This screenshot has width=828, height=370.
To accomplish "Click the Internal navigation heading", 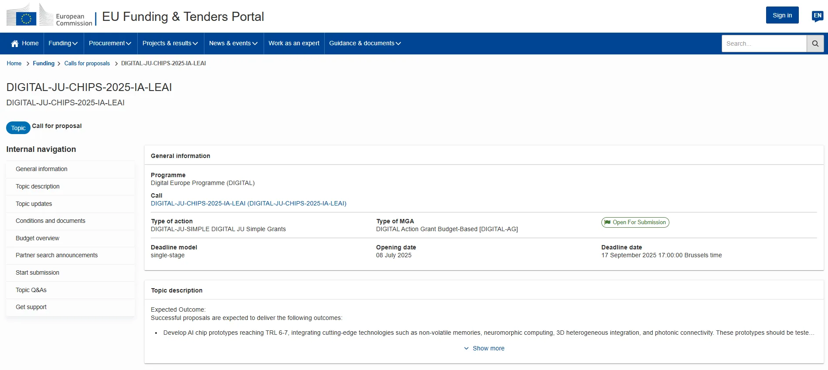I will pyautogui.click(x=41, y=149).
